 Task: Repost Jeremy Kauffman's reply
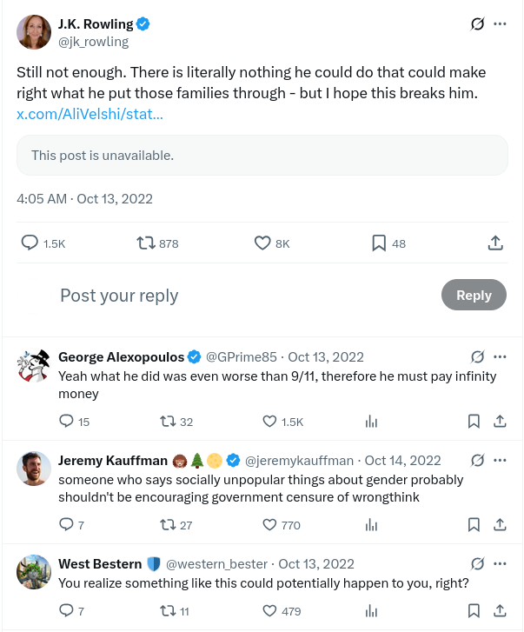tap(168, 525)
